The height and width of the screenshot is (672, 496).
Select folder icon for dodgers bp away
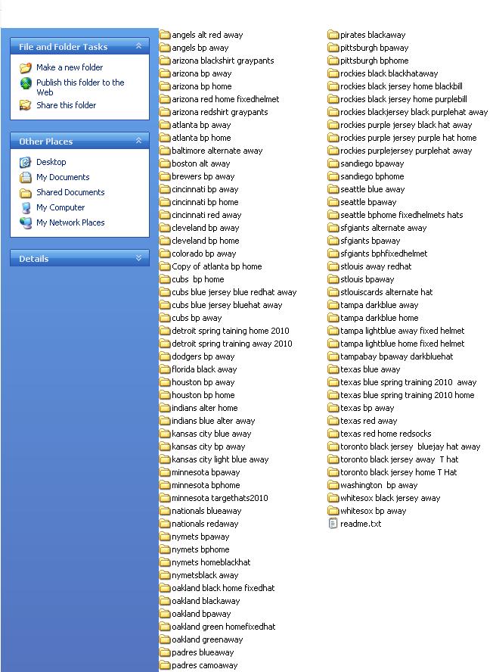165,356
